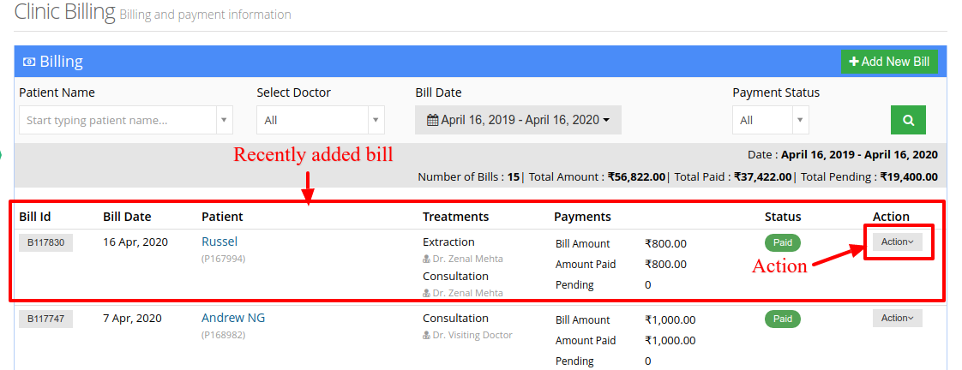Screen dimensions: 962x370
Task: Click Paid status badge for Russel
Action: click(x=783, y=242)
